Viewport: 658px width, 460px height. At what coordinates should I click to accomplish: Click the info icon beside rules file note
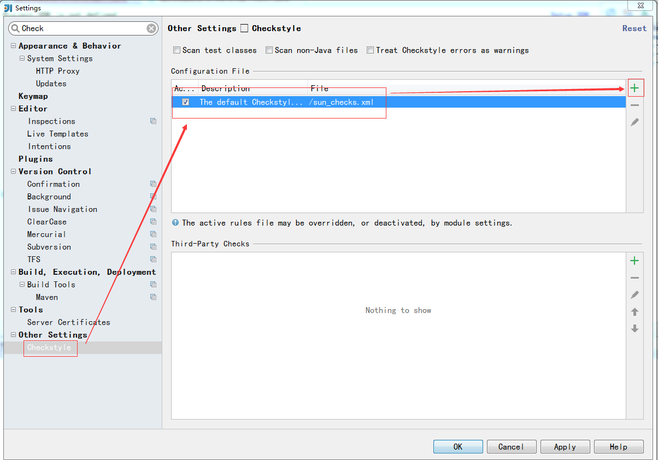pos(175,222)
